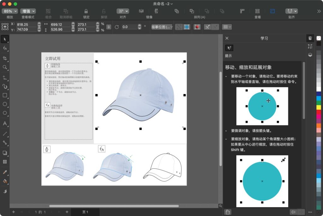Select the Rectangle tool

click(4, 95)
